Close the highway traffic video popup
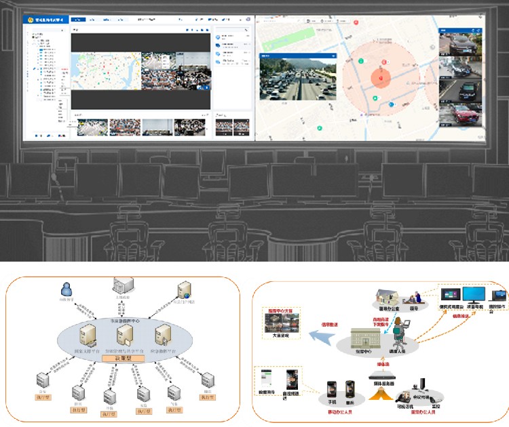The width and height of the screenshot is (509, 427). click(x=333, y=56)
